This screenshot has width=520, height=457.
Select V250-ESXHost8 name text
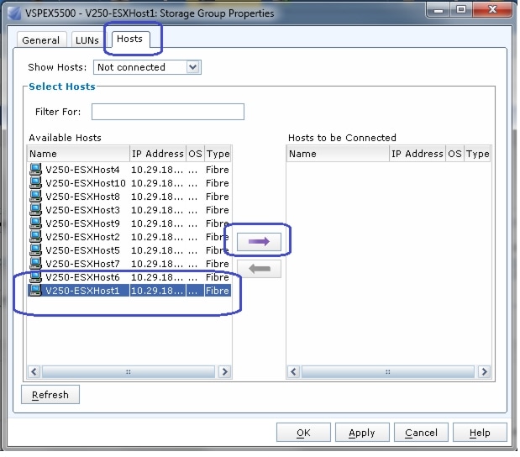(82, 197)
